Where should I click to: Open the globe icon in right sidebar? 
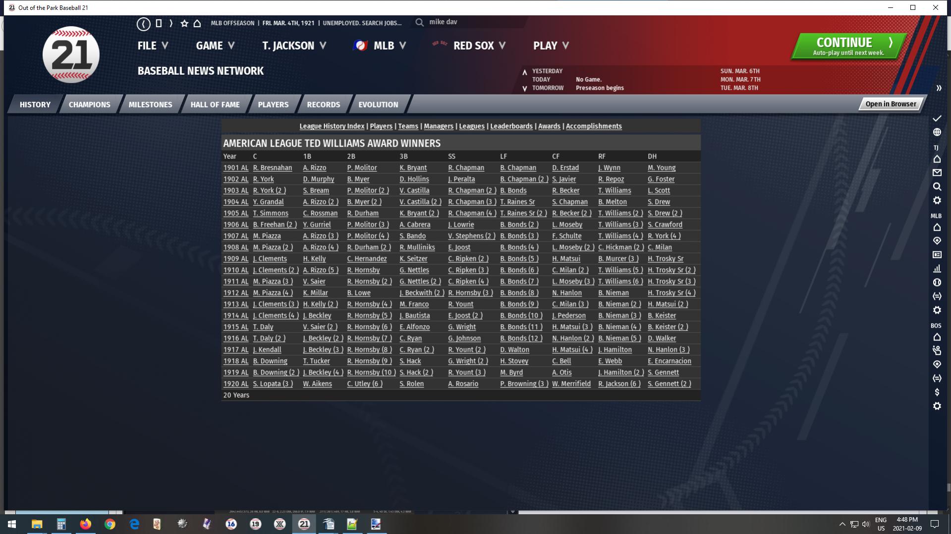coord(937,132)
